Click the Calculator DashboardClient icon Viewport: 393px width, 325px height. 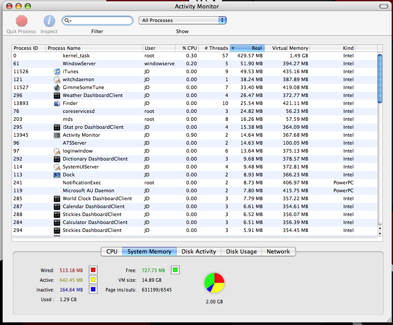pos(57,222)
